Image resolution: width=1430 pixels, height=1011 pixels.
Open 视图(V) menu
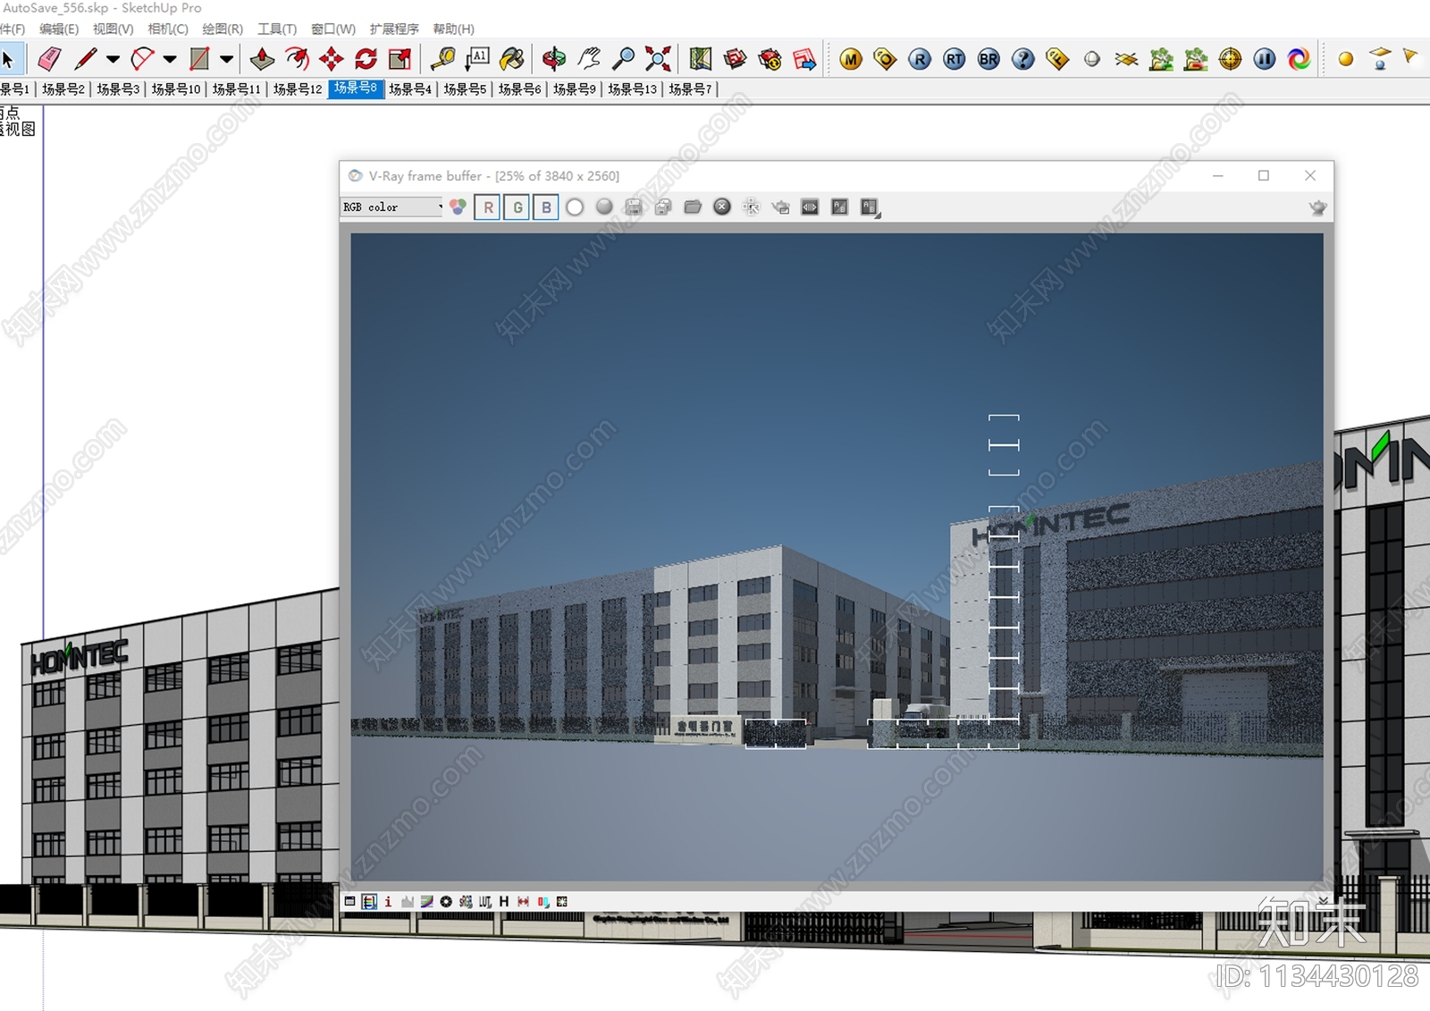(x=114, y=29)
